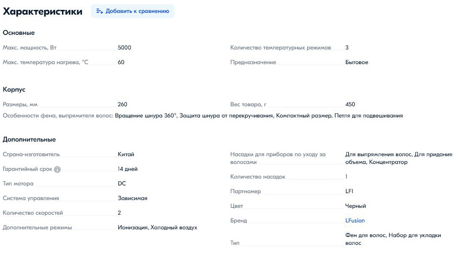Click the Характеристики heading
Screen dimensions: 456x256
(43, 12)
